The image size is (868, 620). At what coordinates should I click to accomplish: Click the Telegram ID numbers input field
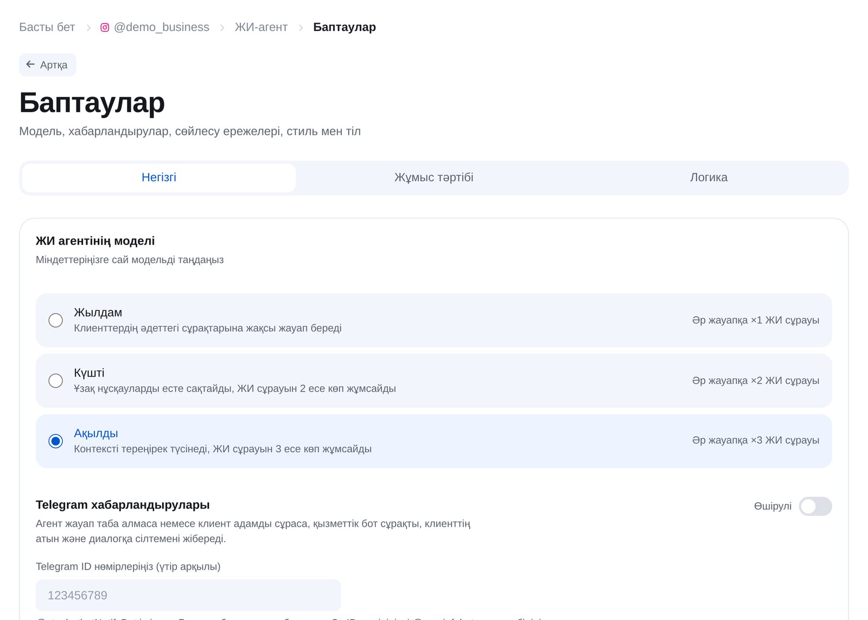(x=188, y=595)
